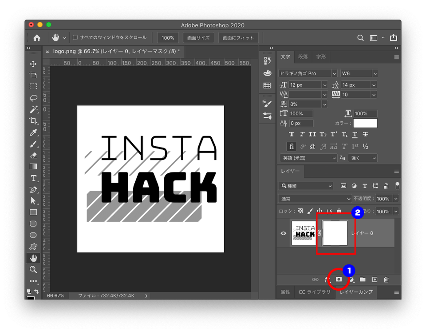Select the Eraser tool
Viewport: 426px width, 332px height.
pyautogui.click(x=33, y=155)
